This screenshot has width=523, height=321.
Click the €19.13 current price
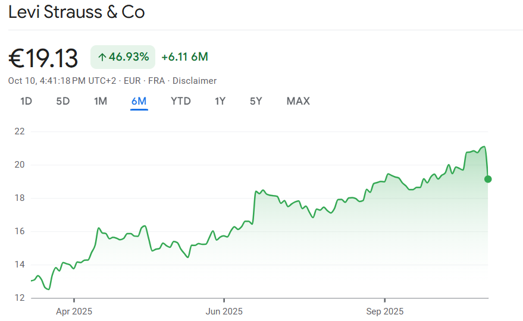coord(43,58)
